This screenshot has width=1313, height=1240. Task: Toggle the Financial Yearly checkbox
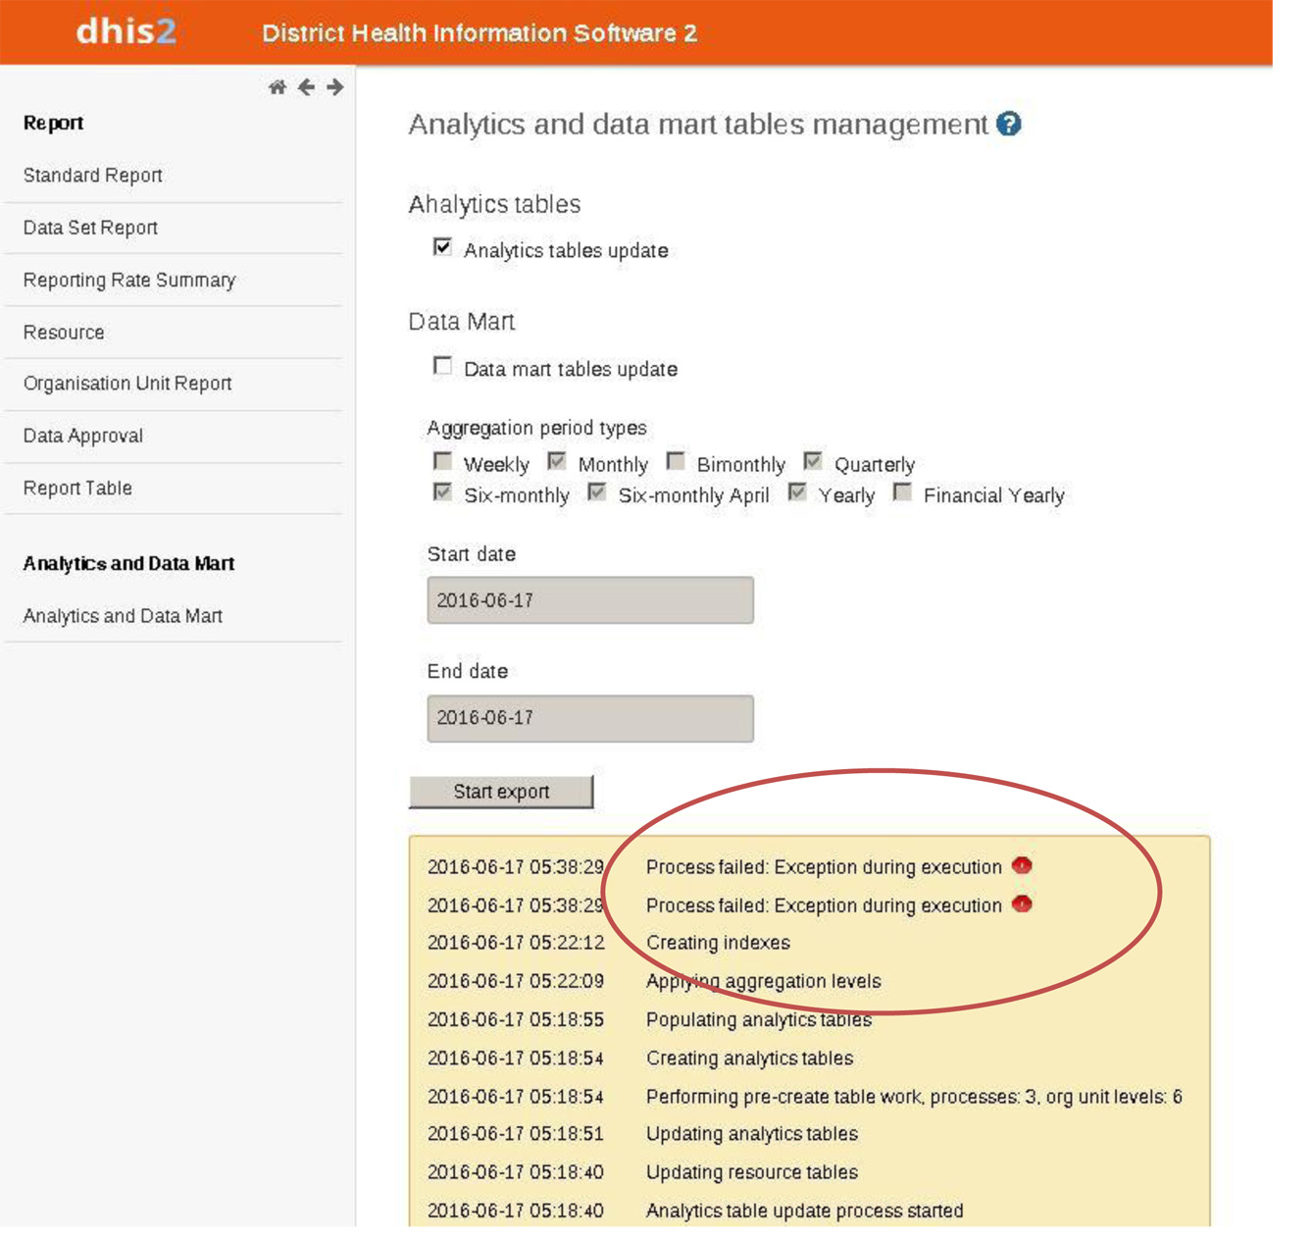(902, 492)
